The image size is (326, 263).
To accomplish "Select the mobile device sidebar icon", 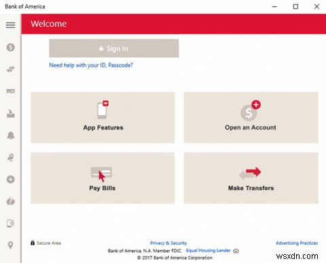I will point(10,223).
